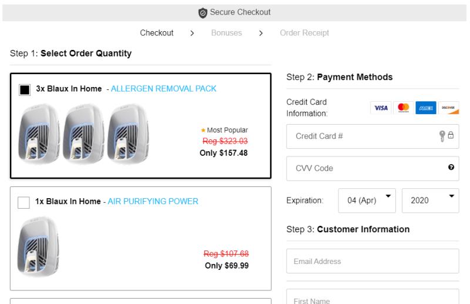This screenshot has width=470, height=304.
Task: Click the ALLERGEN REMOVAL PACK link text
Action: pos(163,89)
